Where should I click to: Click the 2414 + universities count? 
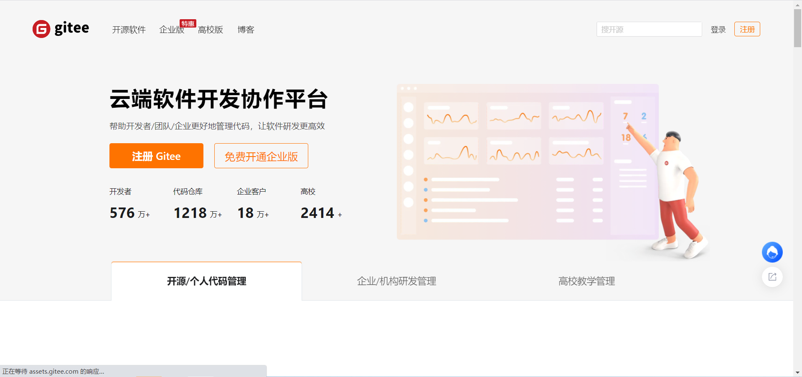pyautogui.click(x=321, y=213)
